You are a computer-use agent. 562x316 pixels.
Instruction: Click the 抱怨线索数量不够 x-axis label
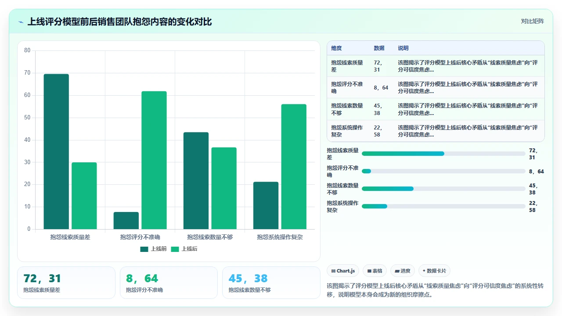[x=210, y=237]
